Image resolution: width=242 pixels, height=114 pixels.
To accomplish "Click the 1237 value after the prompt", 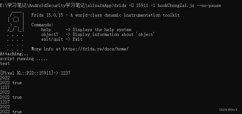I will 66,73.
